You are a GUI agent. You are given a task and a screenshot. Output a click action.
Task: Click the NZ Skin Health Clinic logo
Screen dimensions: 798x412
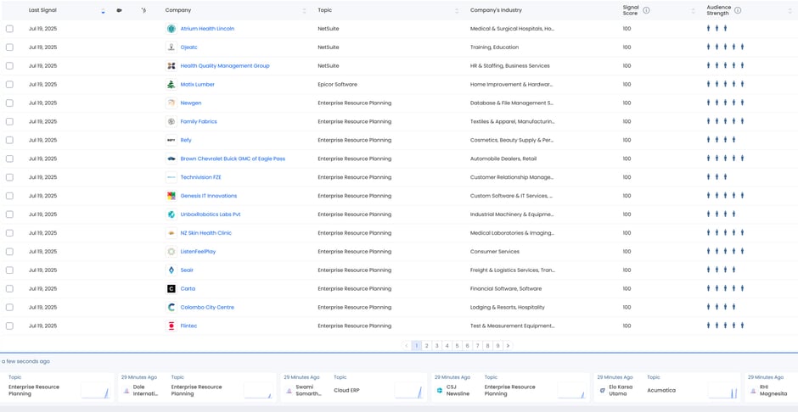pos(171,233)
